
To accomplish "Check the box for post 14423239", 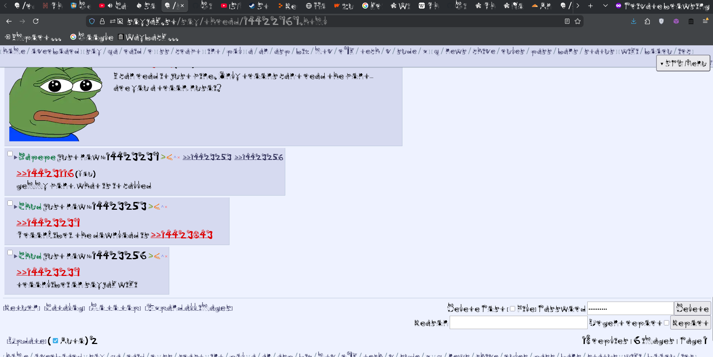I will click(10, 154).
